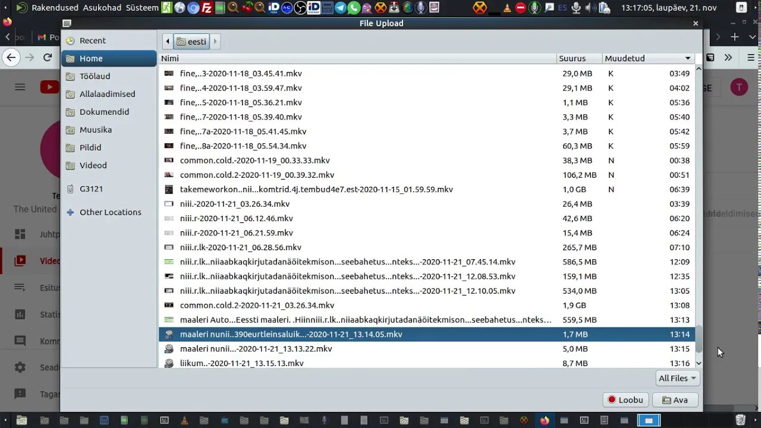Select the G3121 device in sidebar
The height and width of the screenshot is (428, 761).
[109, 188]
